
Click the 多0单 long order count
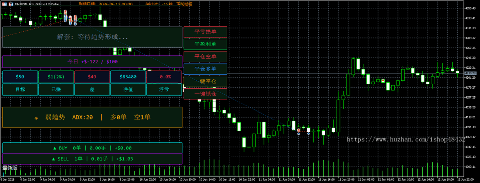tap(119, 117)
